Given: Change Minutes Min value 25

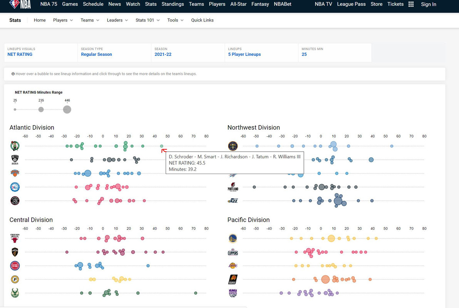Looking at the screenshot, I should [335, 52].
